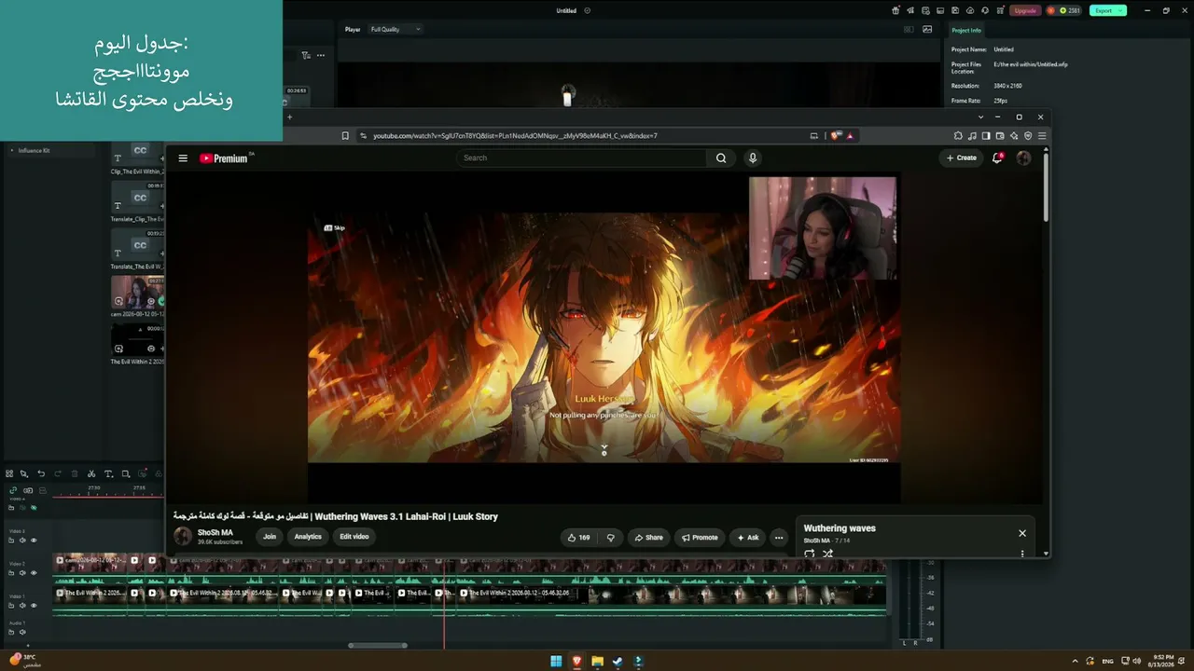1194x671 pixels.
Task: Open the browser main menu icon
Action: click(1042, 136)
